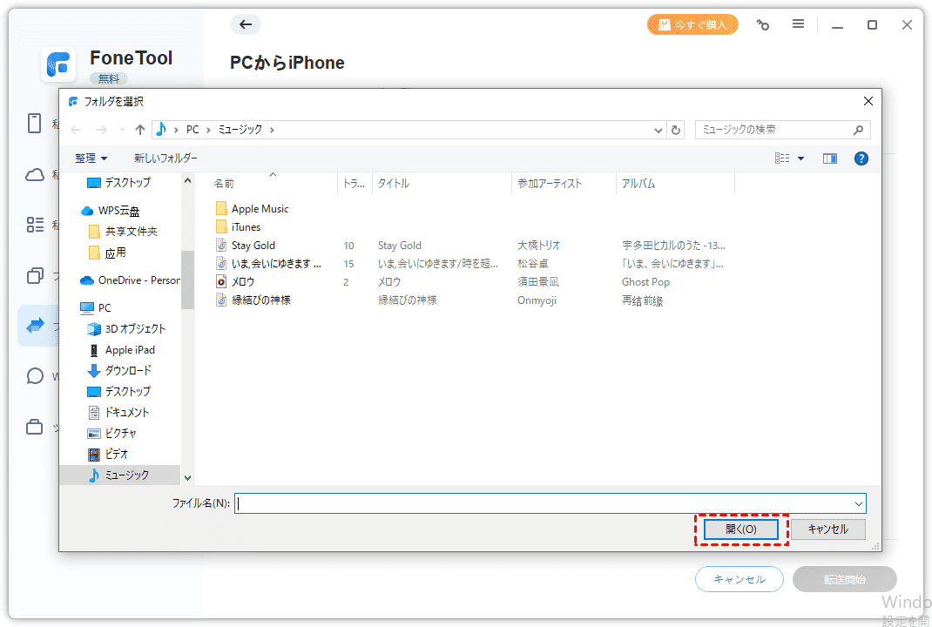Open the view options dropdown
The width and height of the screenshot is (932, 627).
pyautogui.click(x=800, y=158)
